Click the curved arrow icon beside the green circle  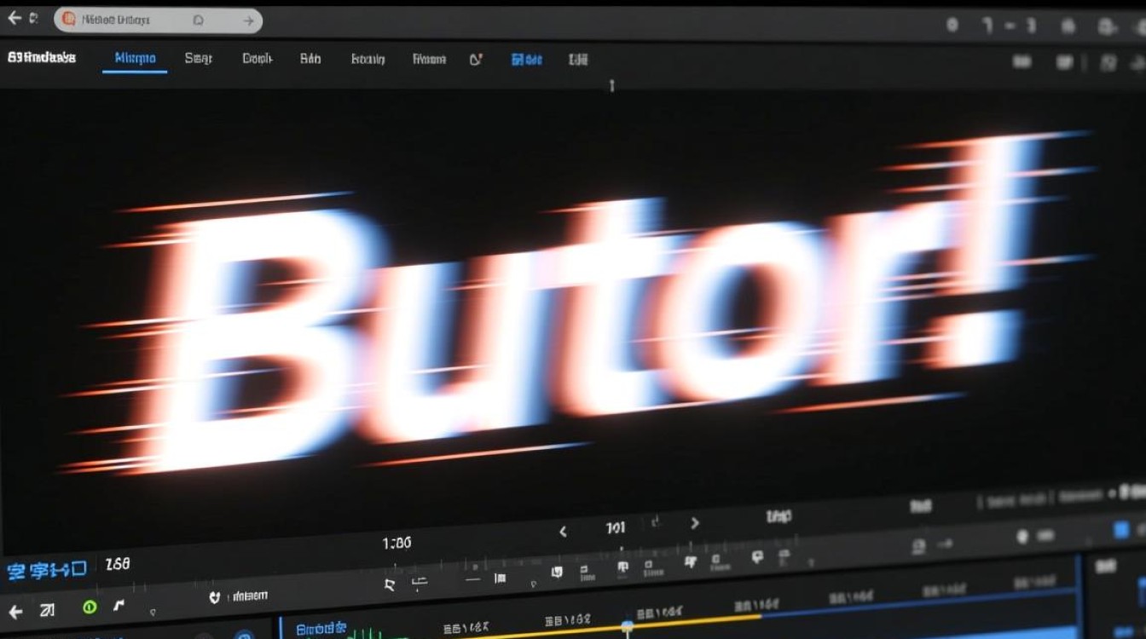tap(119, 606)
